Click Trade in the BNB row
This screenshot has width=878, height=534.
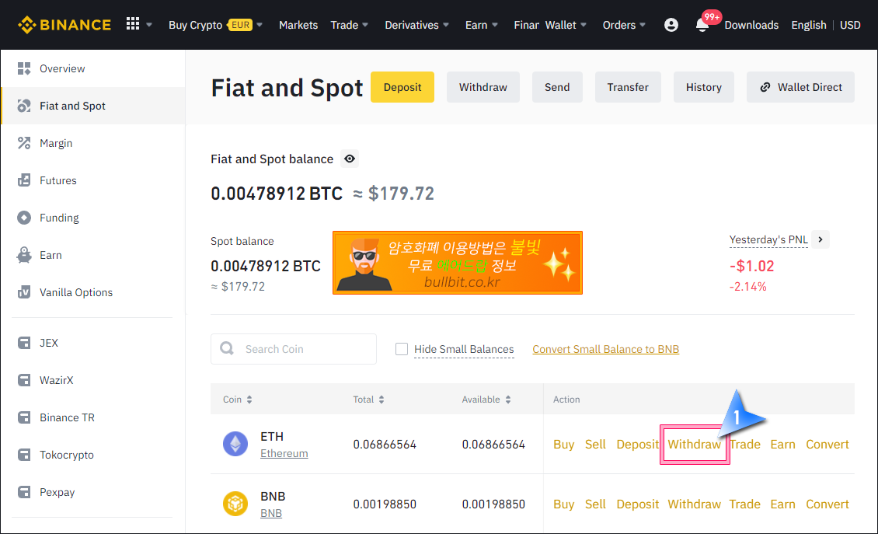pyautogui.click(x=744, y=504)
